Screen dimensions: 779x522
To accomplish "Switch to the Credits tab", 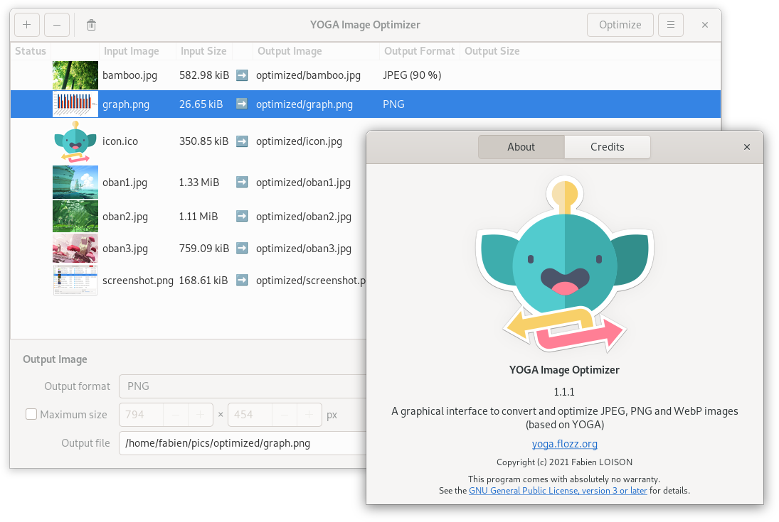I will 607,147.
